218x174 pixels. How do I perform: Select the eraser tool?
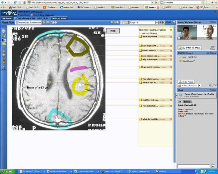tap(4, 63)
